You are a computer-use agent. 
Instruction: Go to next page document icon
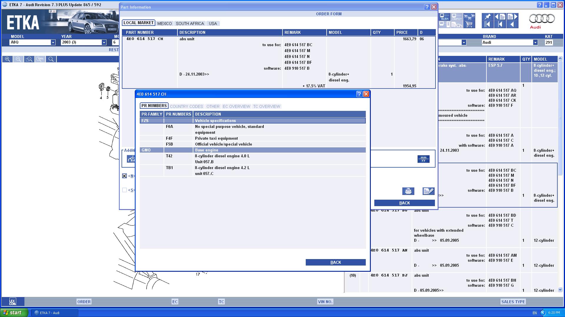pyautogui.click(x=512, y=17)
